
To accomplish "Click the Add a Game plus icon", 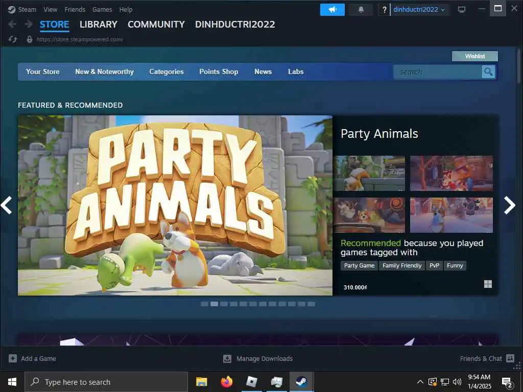I will point(13,358).
